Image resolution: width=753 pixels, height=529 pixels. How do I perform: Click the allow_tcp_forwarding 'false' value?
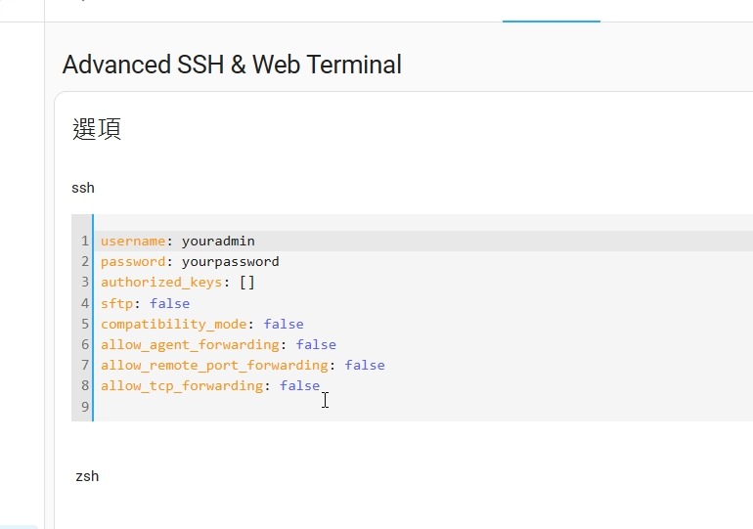299,385
